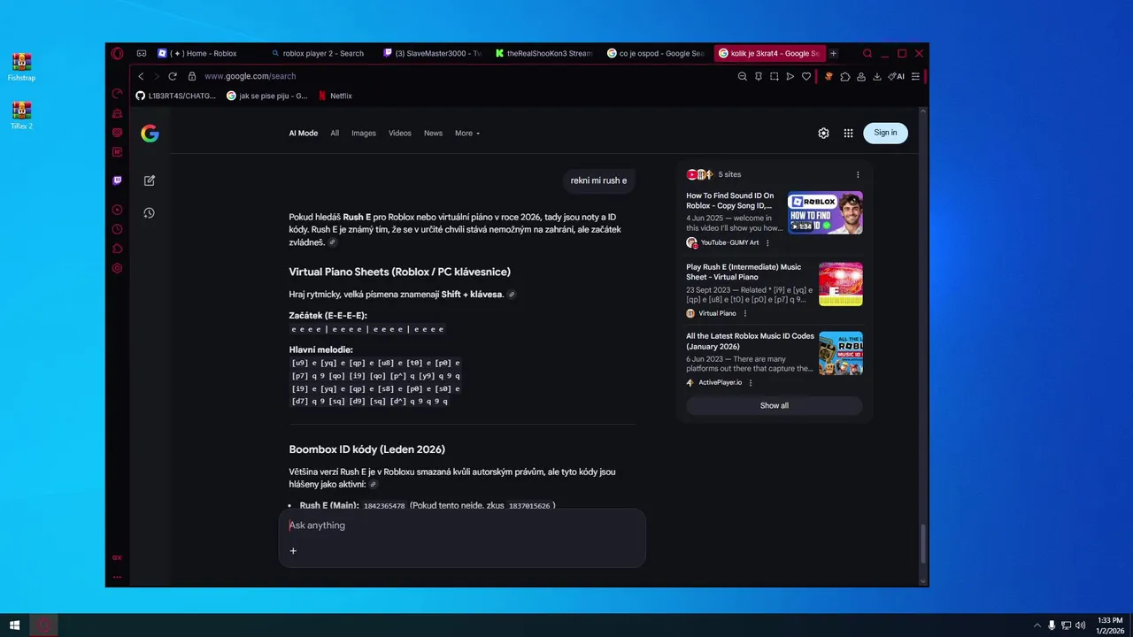Expand the More search filters dropdown
This screenshot has width=1133, height=637.
[x=467, y=133]
